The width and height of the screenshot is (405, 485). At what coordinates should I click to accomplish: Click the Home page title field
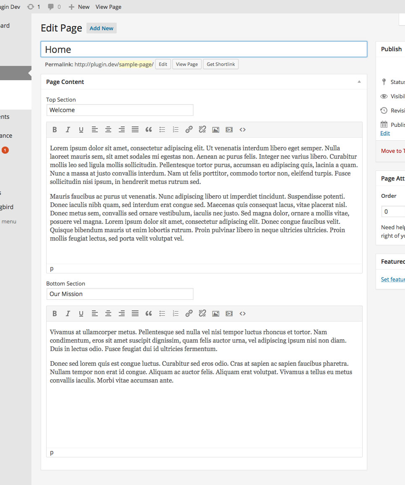point(204,49)
